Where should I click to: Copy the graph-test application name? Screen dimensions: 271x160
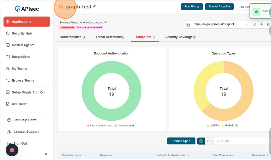(61, 7)
